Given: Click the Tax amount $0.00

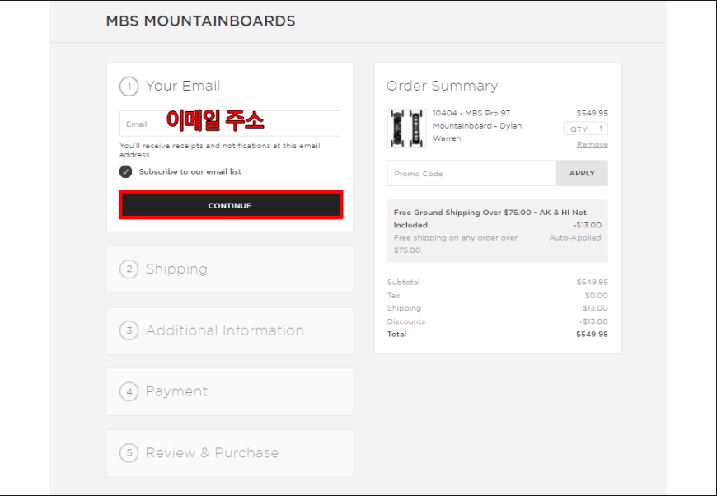Looking at the screenshot, I should click(x=597, y=295).
